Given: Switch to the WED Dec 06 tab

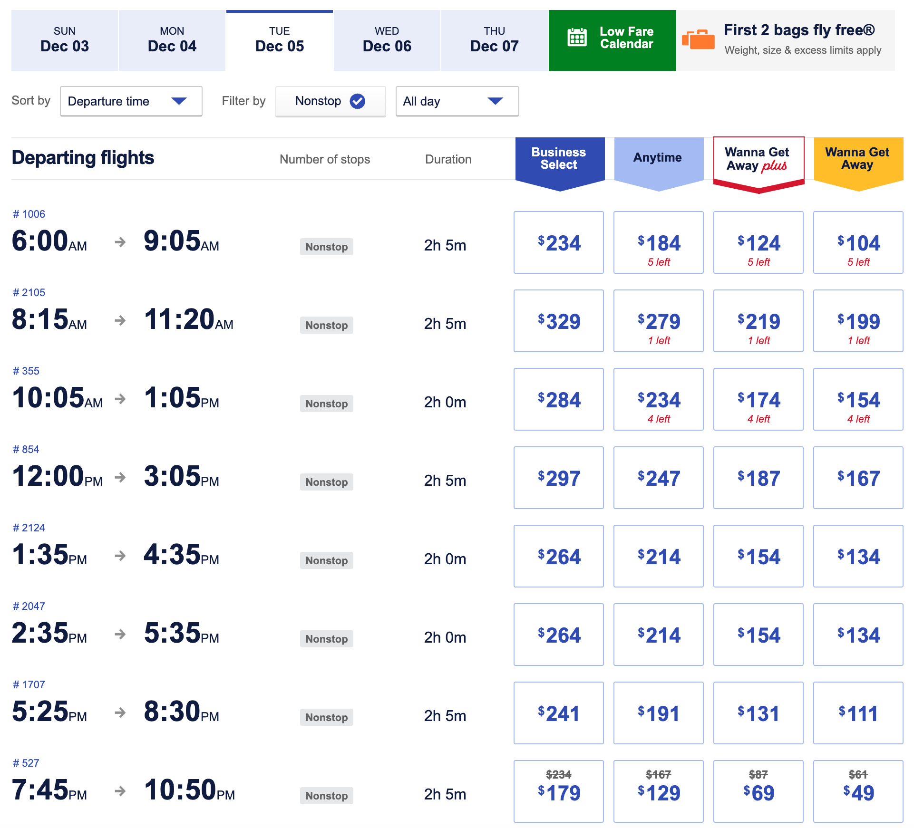Looking at the screenshot, I should [387, 40].
